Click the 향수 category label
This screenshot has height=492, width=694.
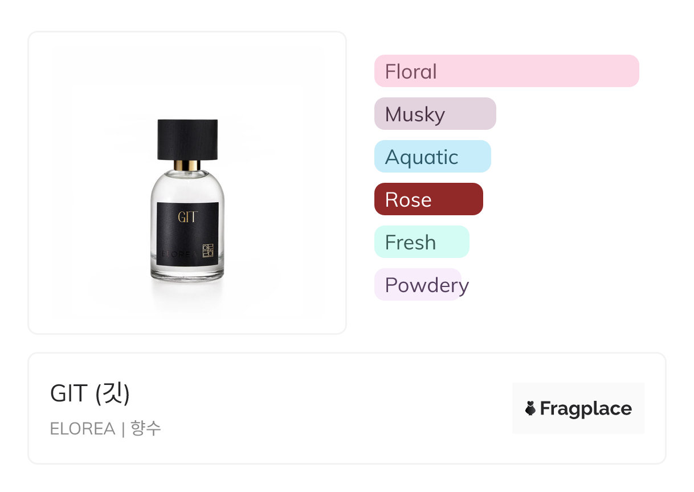(x=146, y=428)
